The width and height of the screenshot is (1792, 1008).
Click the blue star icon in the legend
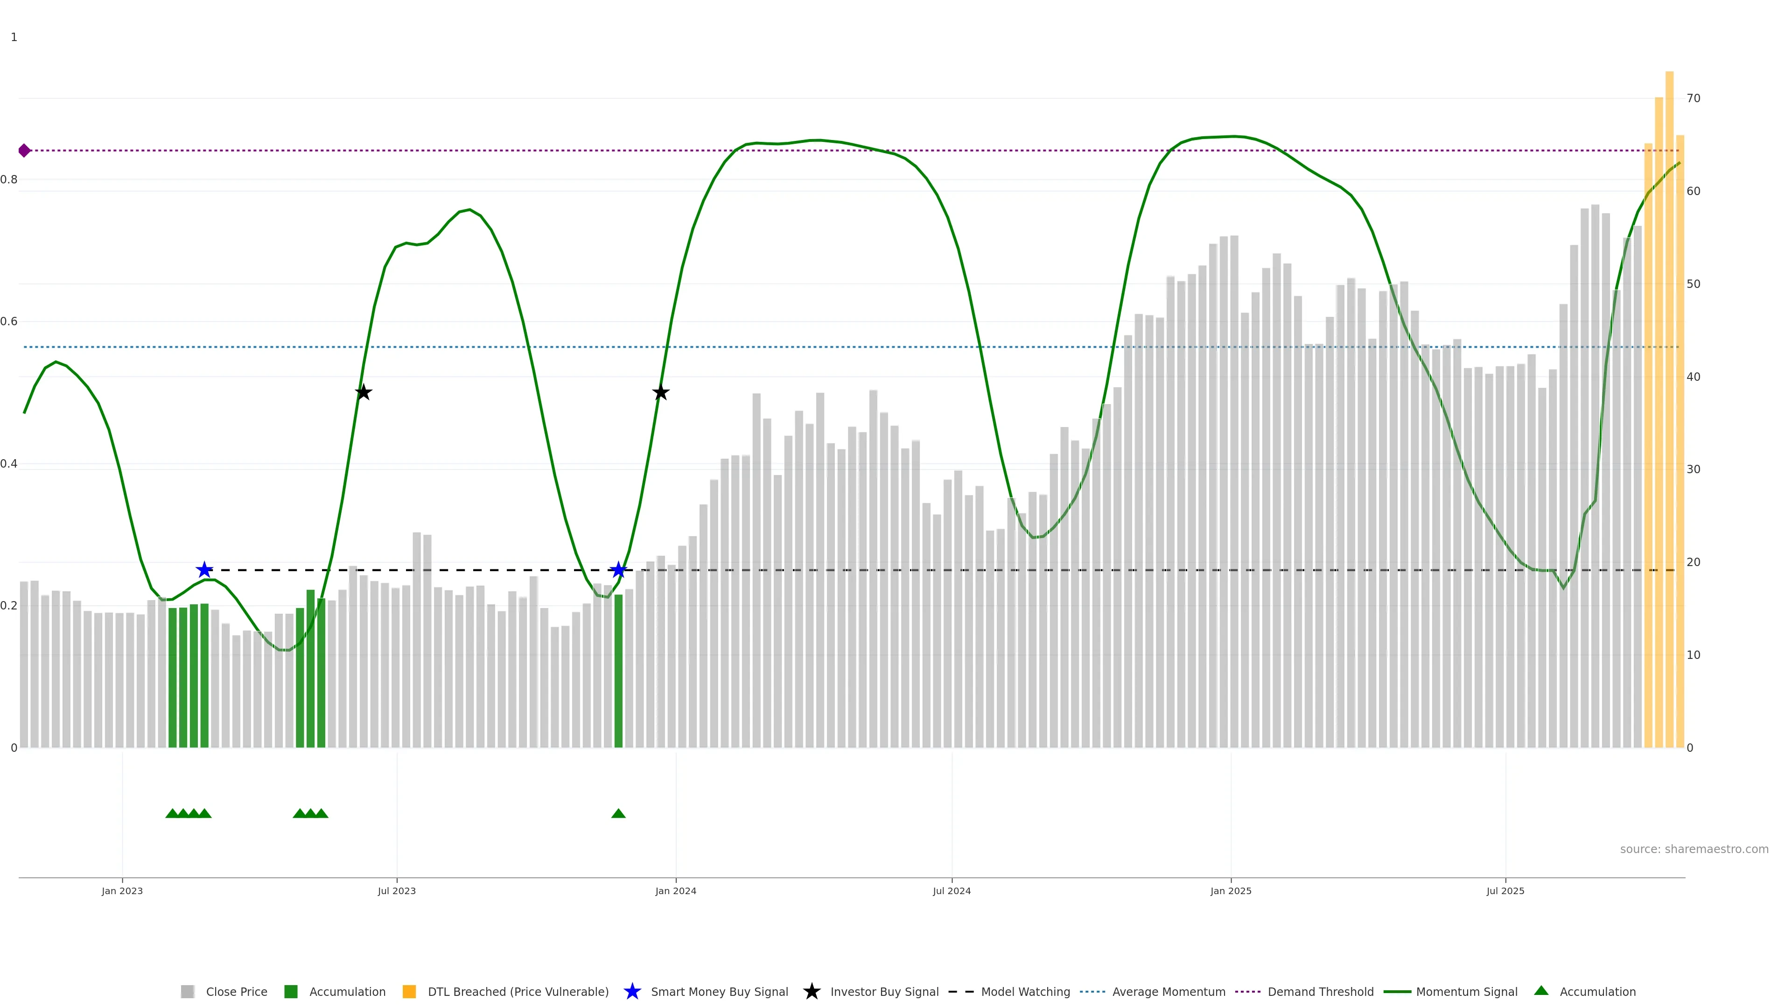click(x=632, y=991)
